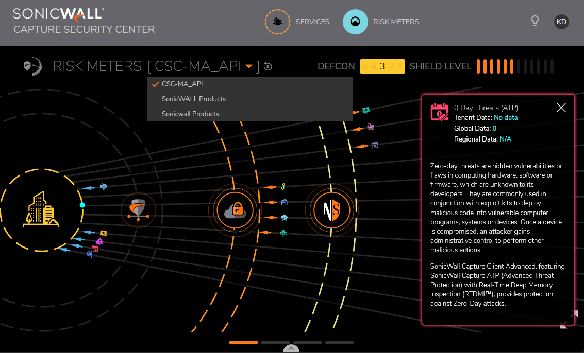Close the 0 Day Threats info panel

pyautogui.click(x=561, y=108)
